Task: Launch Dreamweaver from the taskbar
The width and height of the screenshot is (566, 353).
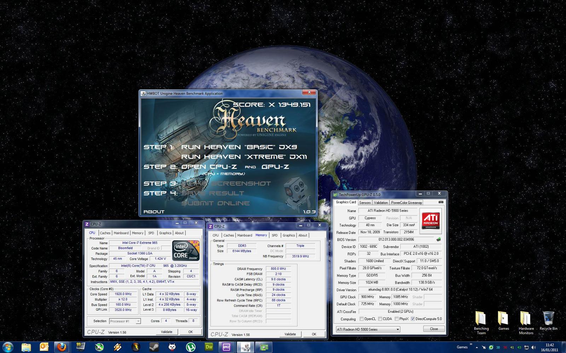Action: coord(209,347)
